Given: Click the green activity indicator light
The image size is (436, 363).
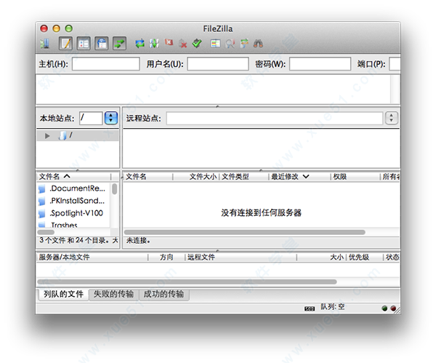Looking at the screenshot, I should pyautogui.click(x=384, y=308).
